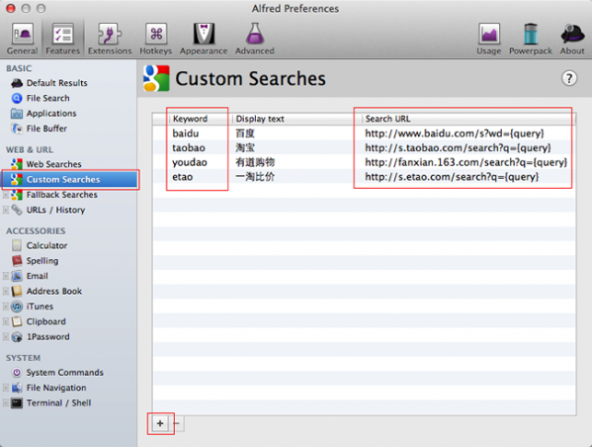Toggle the Fallback Searches enabled checkbox
This screenshot has width=592, height=447.
coord(5,195)
